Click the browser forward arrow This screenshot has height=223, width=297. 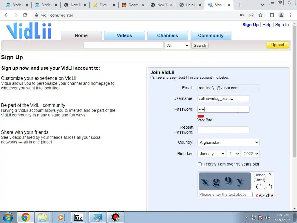(16, 15)
